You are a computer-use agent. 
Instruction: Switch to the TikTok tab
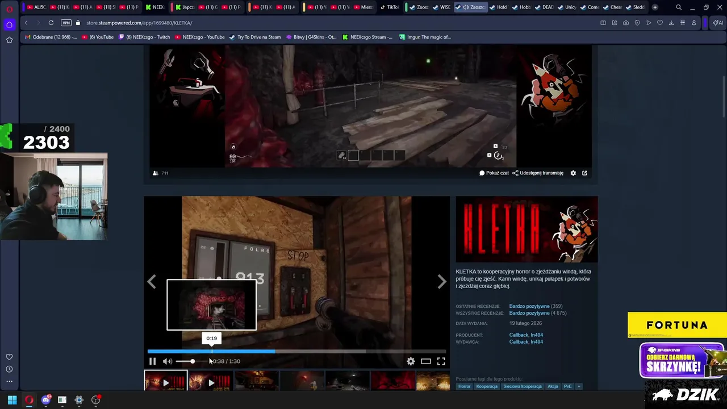(x=390, y=7)
